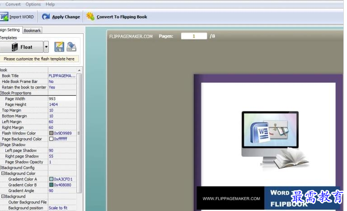This screenshot has width=347, height=211.
Task: Collapse the Book Proportions group
Action: 1,93
